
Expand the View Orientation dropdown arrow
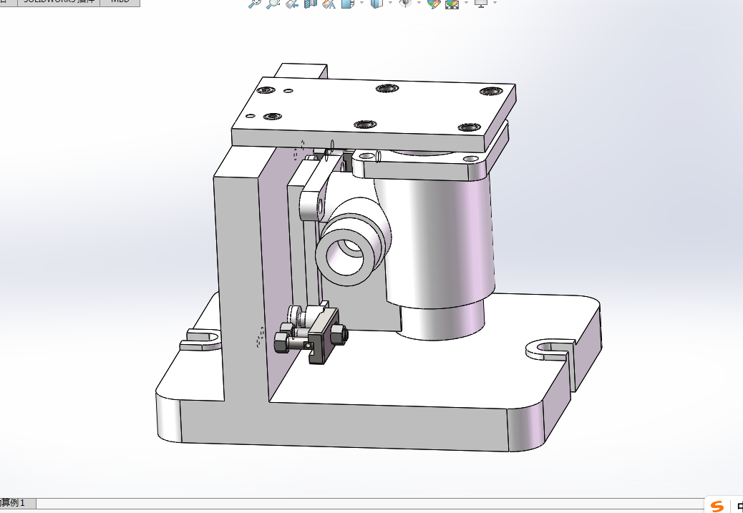pyautogui.click(x=361, y=3)
